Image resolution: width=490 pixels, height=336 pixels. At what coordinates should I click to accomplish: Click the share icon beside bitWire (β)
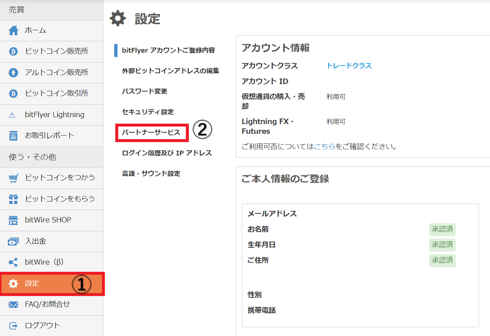click(x=13, y=262)
